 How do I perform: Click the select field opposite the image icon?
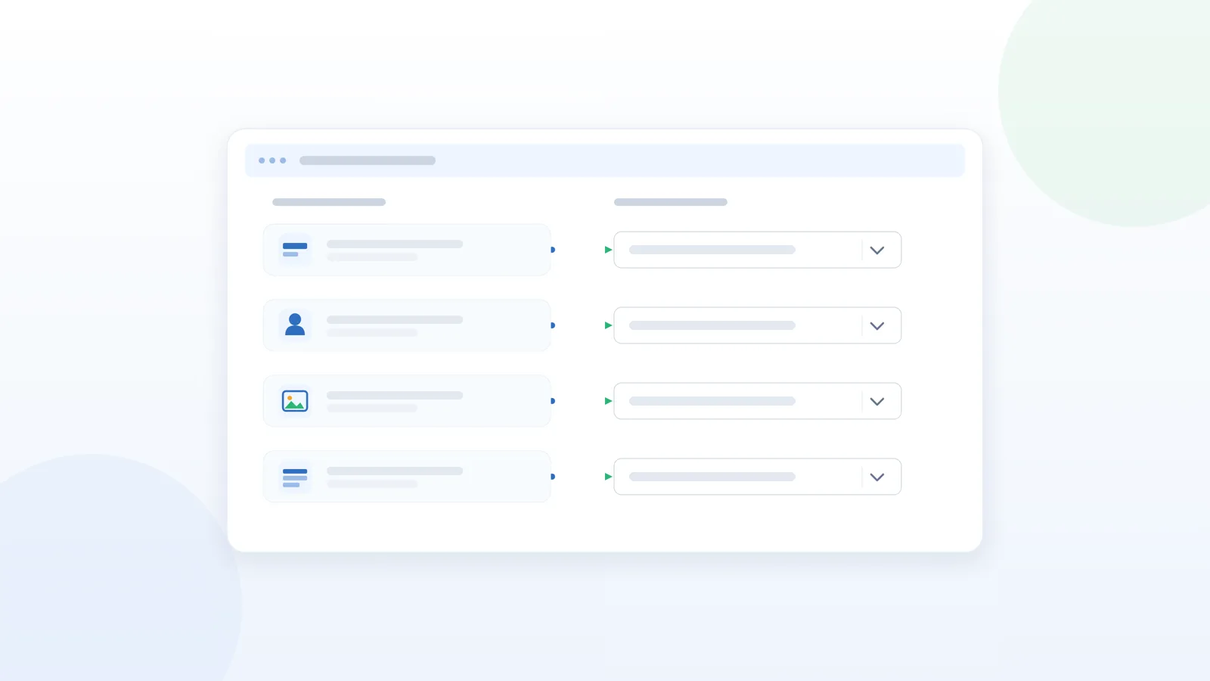(x=757, y=401)
